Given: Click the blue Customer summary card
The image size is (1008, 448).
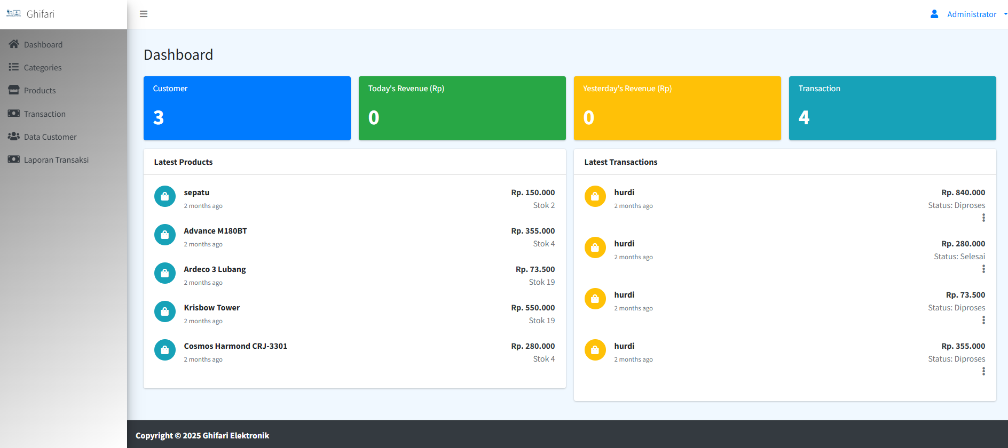Looking at the screenshot, I should click(x=247, y=108).
